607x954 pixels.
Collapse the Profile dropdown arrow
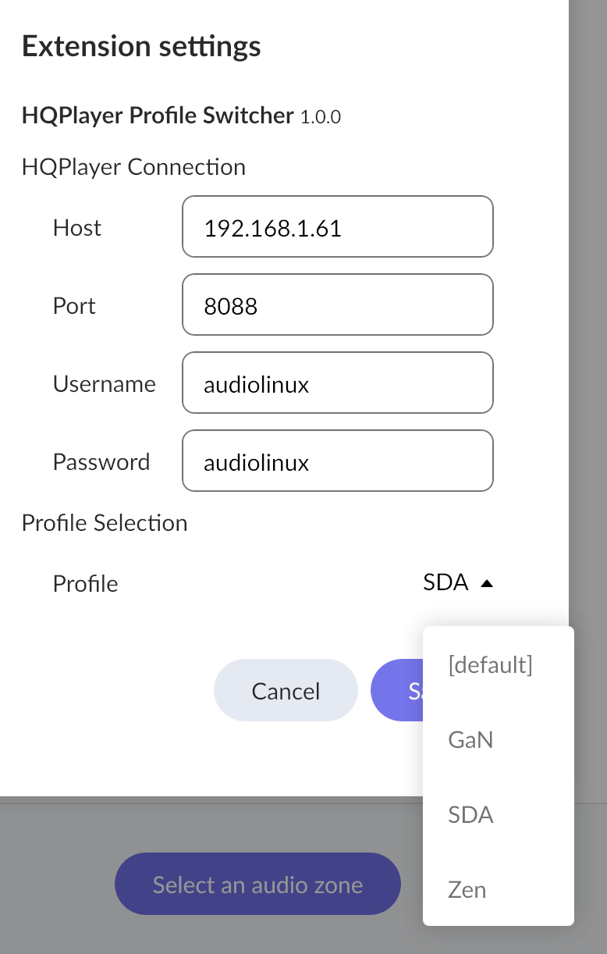coord(487,583)
